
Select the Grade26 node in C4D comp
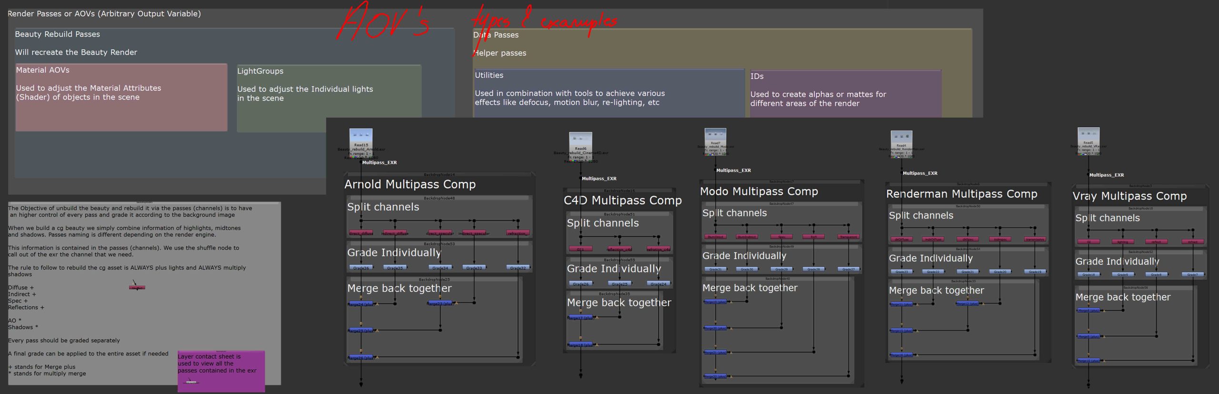point(580,283)
